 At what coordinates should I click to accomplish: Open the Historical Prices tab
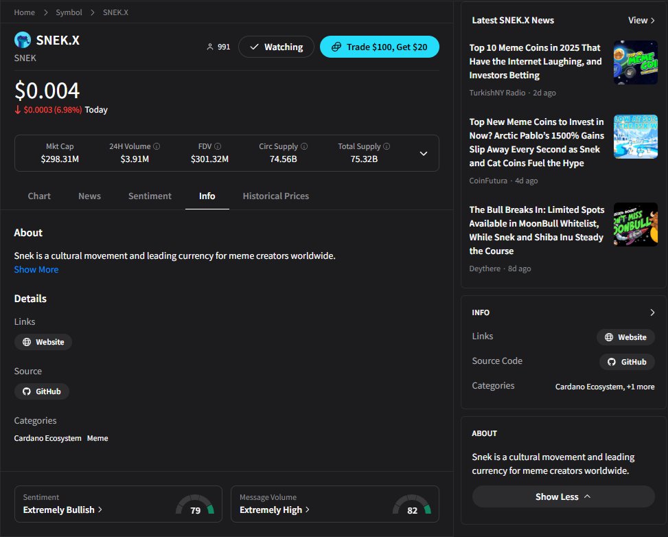point(275,196)
